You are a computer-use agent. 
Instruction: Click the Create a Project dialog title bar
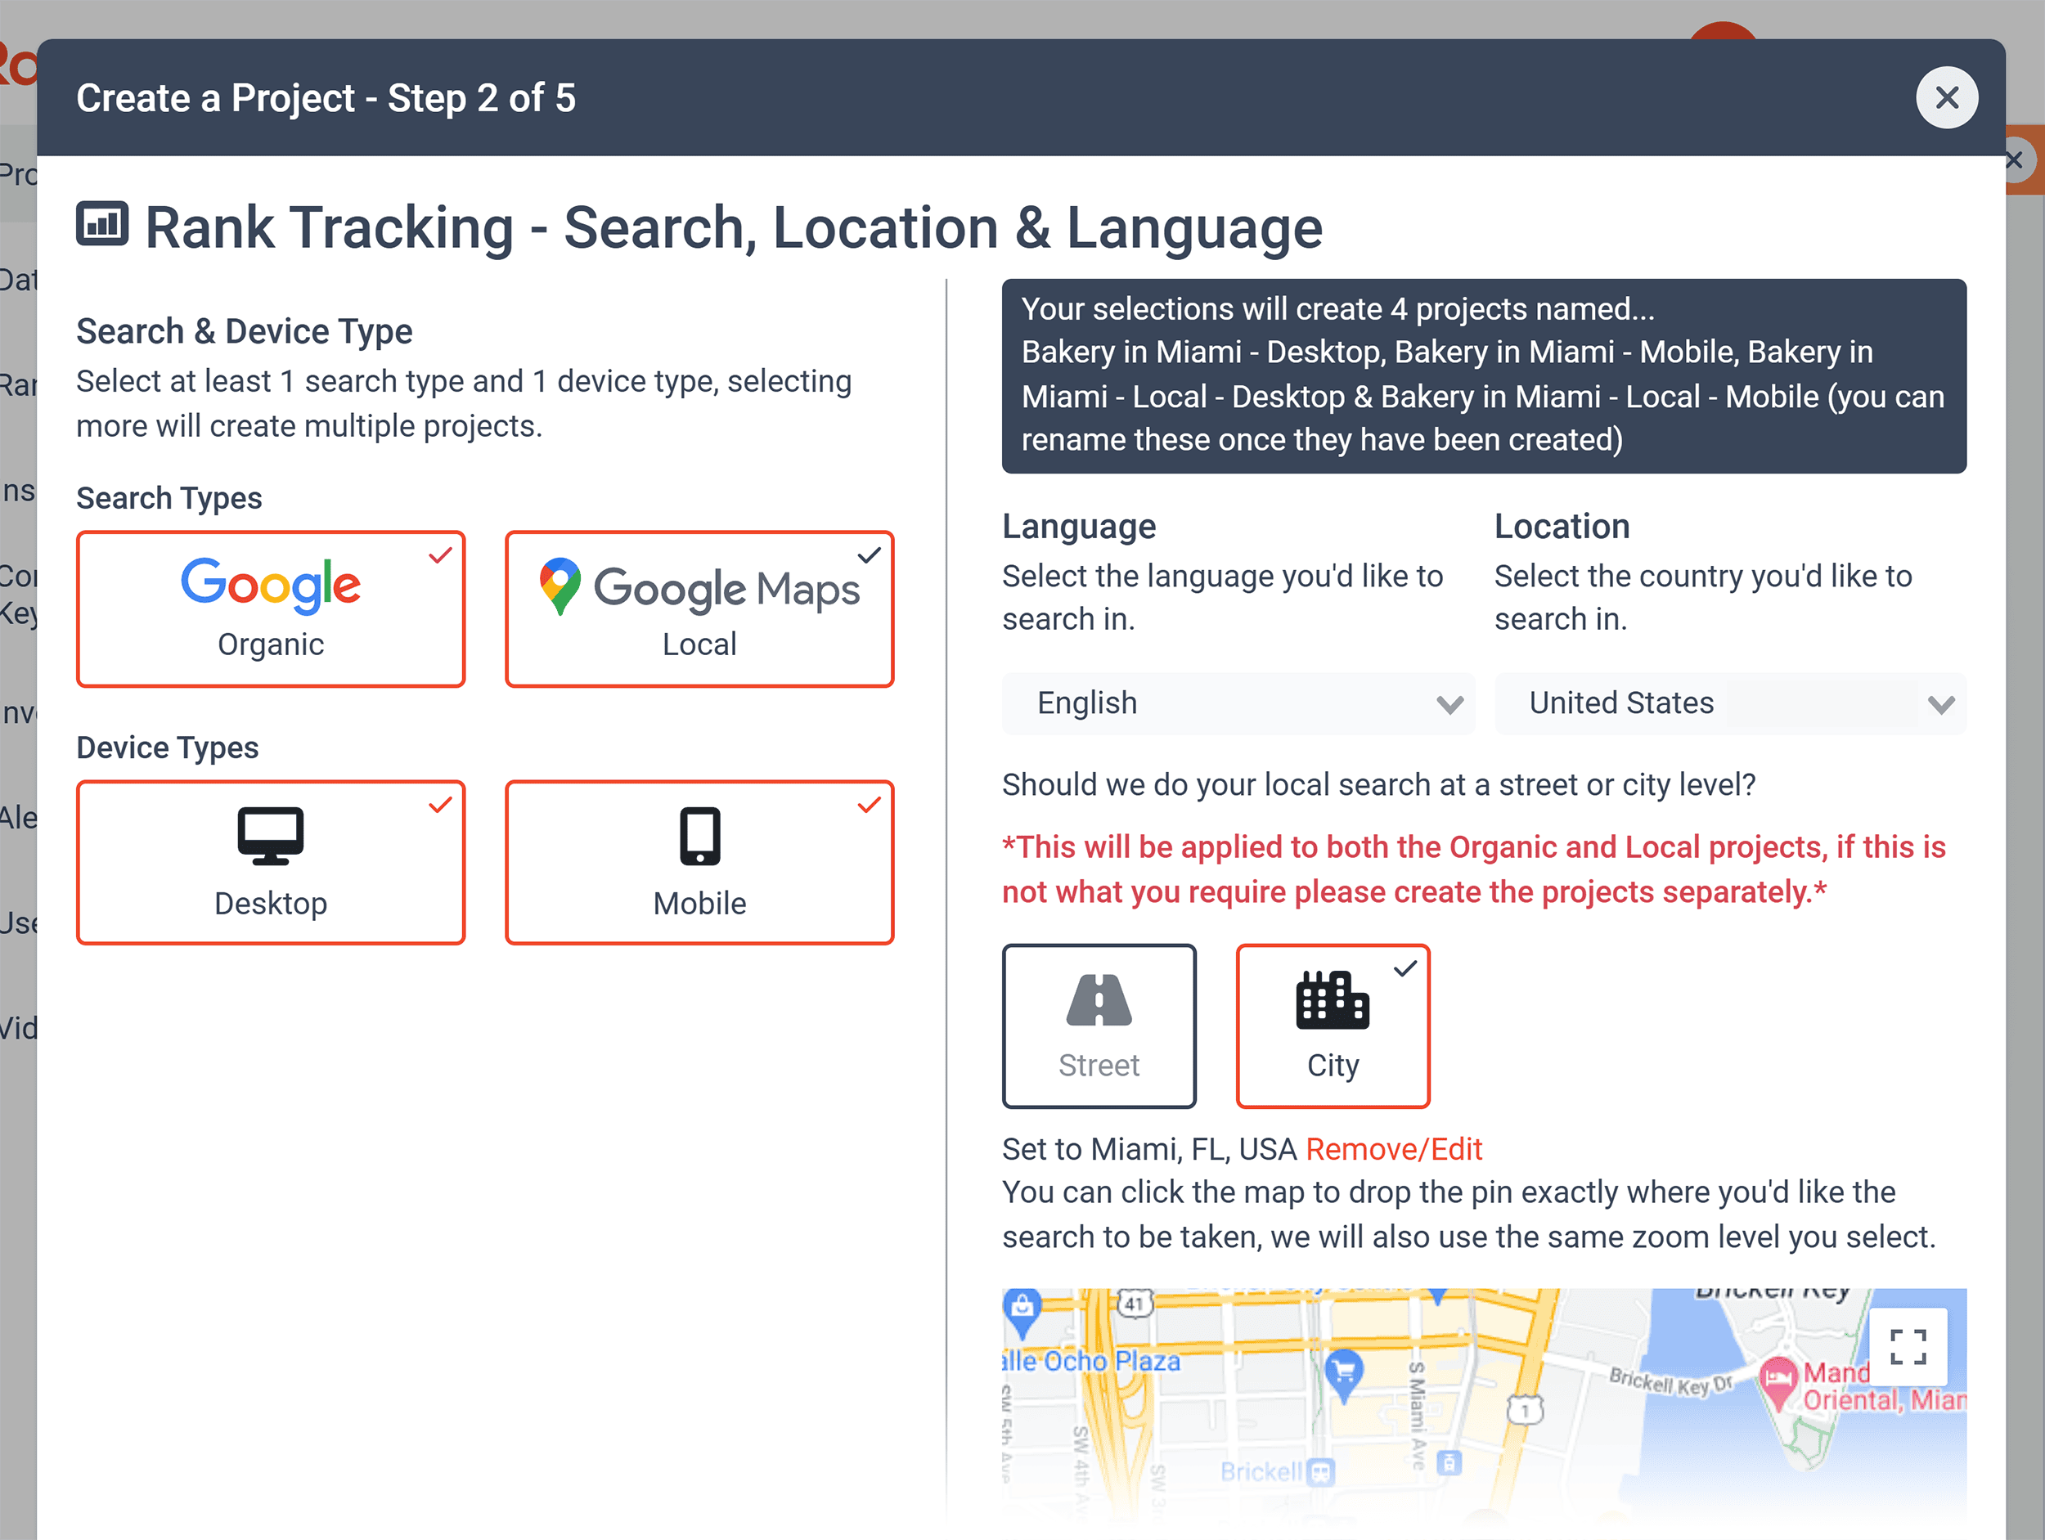(326, 98)
